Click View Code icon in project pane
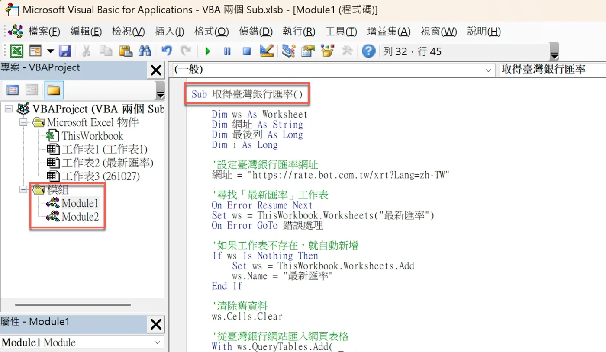The image size is (606, 352). tap(13, 90)
